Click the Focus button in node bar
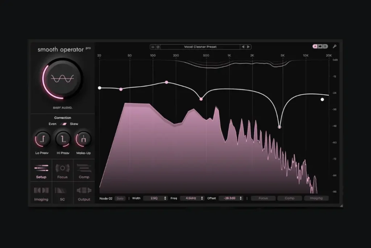Viewport: 371px width, 248px height. tap(263, 198)
